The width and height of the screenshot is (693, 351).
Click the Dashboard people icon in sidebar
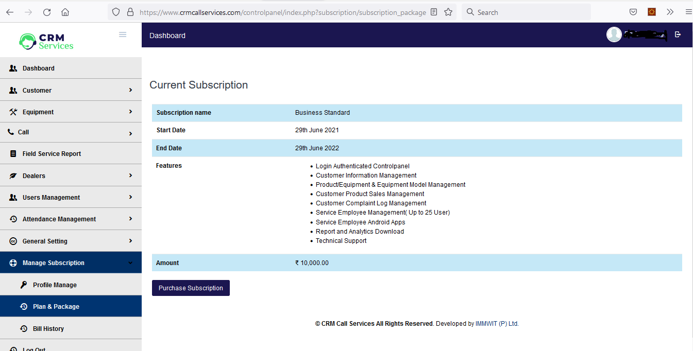(x=13, y=68)
